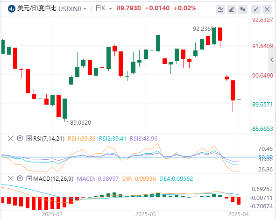Click the -0.70674 MACD axis label

pos(261,206)
